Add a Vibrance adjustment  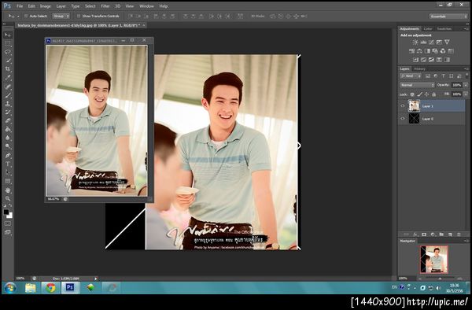pos(447,42)
